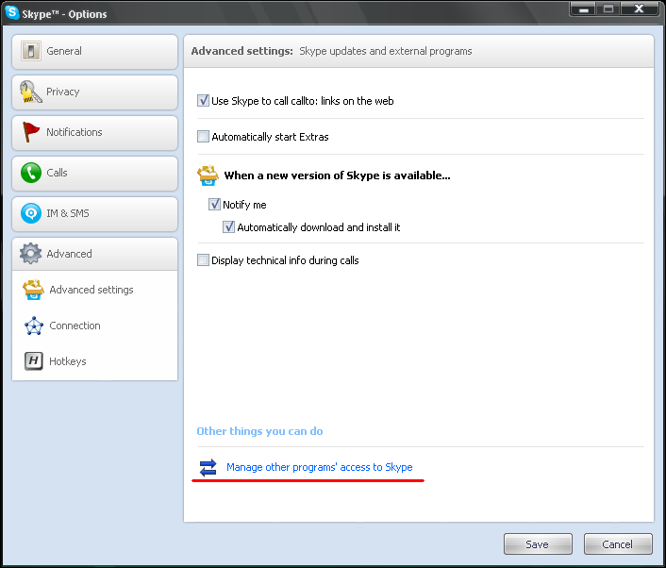Toggle Automatically download and install it checkbox
The image size is (666, 568).
[x=228, y=226]
